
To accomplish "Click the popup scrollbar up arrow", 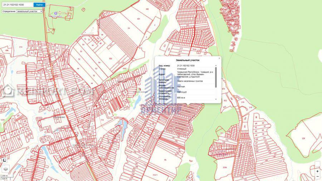I will pos(216,66).
